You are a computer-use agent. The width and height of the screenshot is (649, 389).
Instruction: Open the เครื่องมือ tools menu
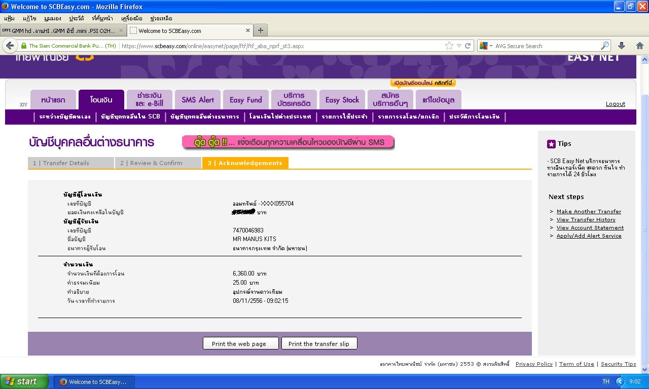tap(132, 18)
